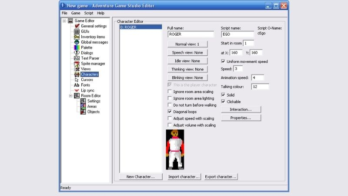
Task: Open the Help menu
Action: pos(100,13)
